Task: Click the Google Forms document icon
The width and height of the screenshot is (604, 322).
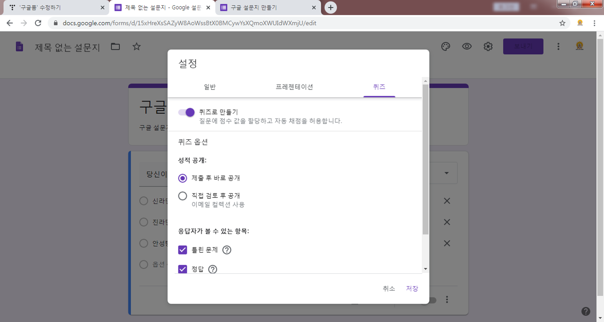Action: pos(19,47)
